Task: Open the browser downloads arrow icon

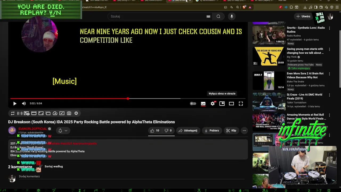Action: (x=305, y=7)
